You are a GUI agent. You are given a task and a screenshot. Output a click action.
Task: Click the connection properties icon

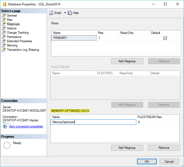tap(5, 126)
